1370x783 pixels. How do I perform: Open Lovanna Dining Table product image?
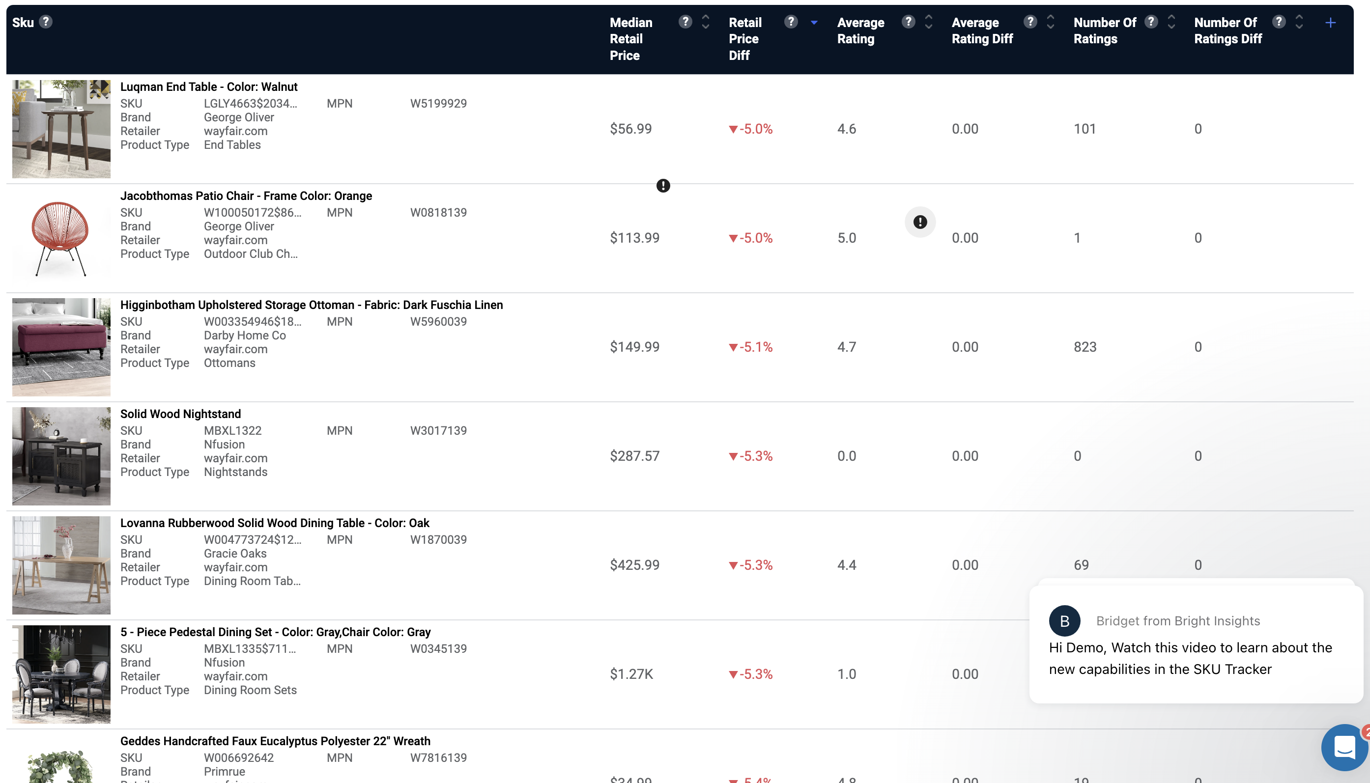(x=61, y=565)
